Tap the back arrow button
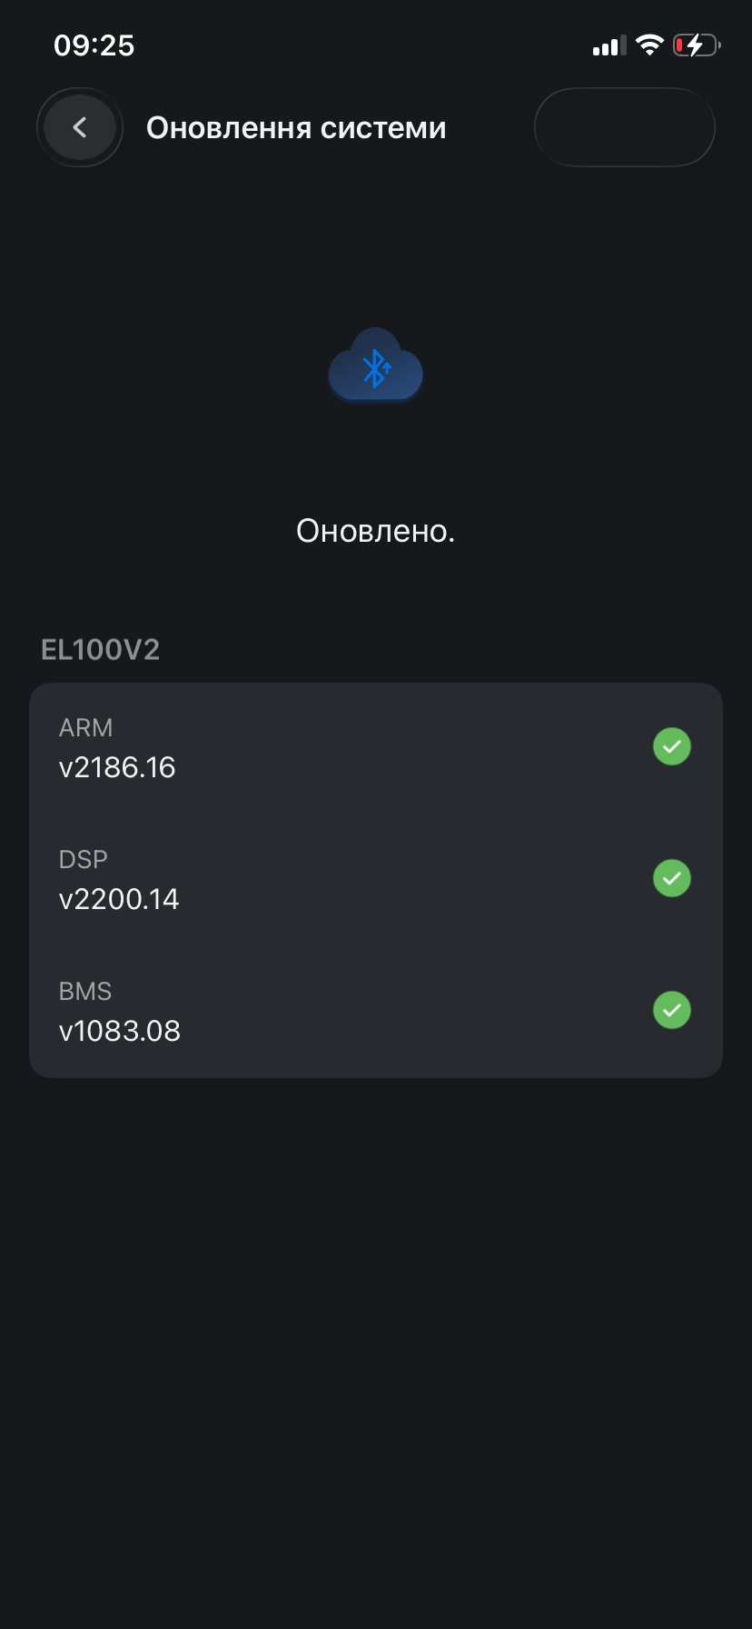 tap(80, 127)
